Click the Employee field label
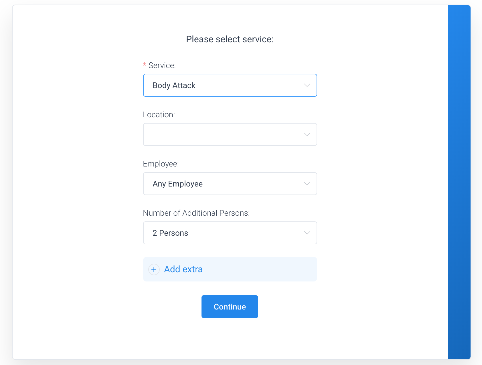Image resolution: width=482 pixels, height=365 pixels. 161,164
